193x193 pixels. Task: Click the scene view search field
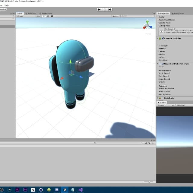(x=138, y=16)
